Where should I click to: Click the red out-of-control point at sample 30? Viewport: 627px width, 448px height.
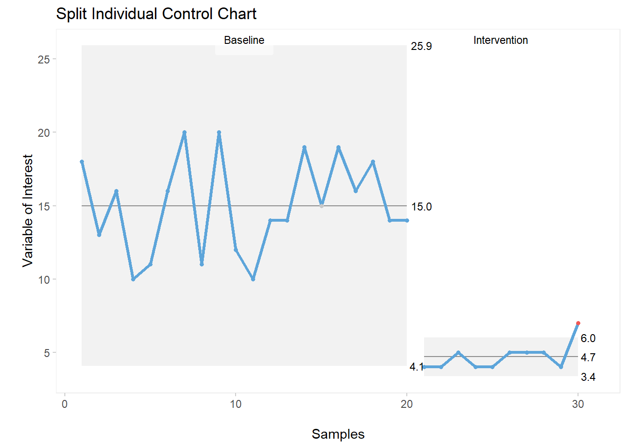[x=578, y=323]
